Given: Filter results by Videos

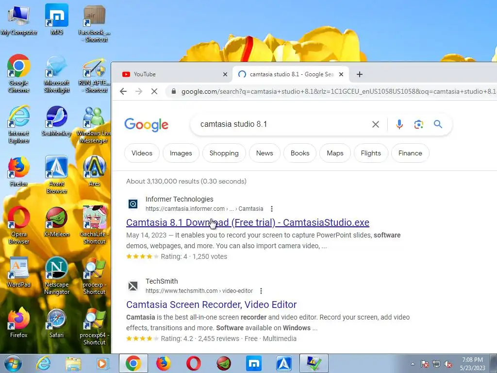Looking at the screenshot, I should coord(142,153).
